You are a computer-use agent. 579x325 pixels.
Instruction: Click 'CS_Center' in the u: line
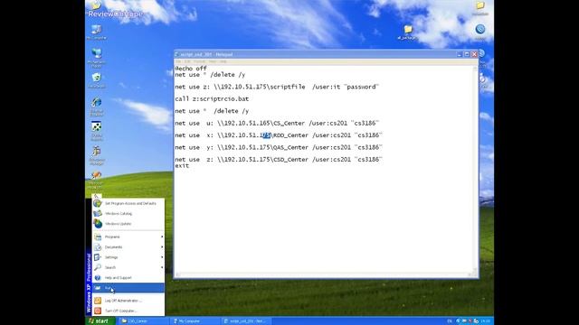pyautogui.click(x=289, y=123)
